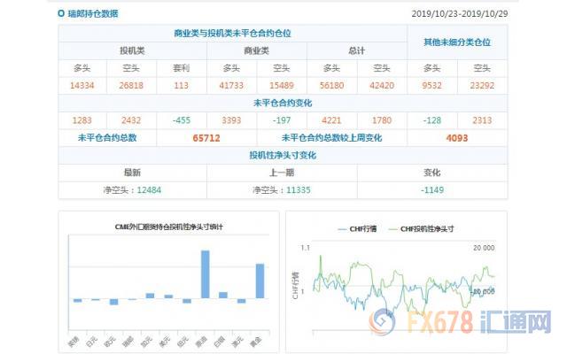The height and width of the screenshot is (354, 567).
Task: Select the change value 4221
Action: coord(331,120)
